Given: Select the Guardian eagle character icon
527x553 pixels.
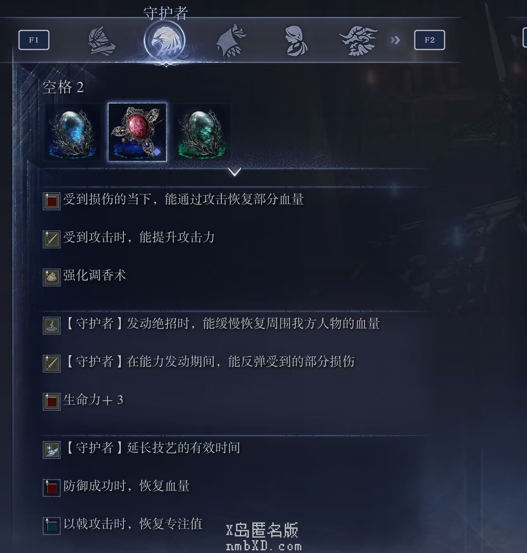Looking at the screenshot, I should (164, 41).
